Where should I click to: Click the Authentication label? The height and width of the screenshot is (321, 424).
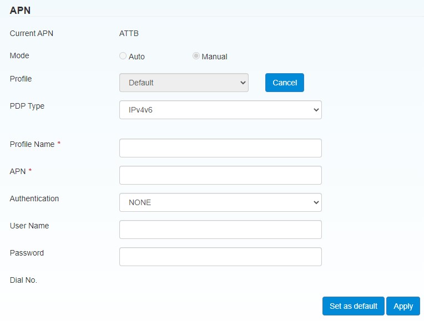34,198
